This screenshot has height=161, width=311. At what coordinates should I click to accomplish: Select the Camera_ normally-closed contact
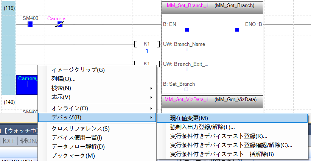(x=59, y=25)
